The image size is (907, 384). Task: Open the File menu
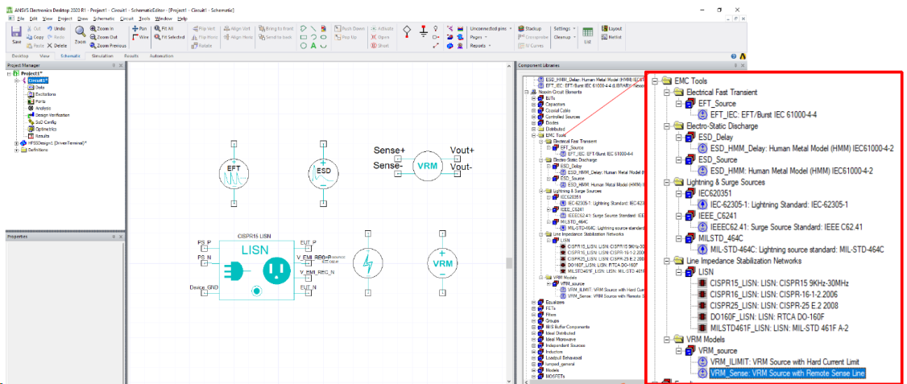tap(19, 19)
